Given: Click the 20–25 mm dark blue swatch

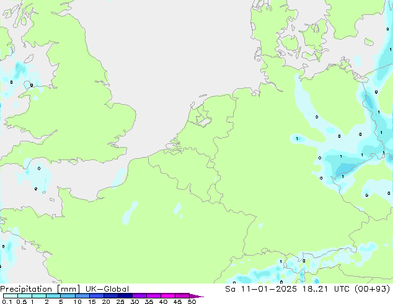Looking at the screenshot, I should 111,296.
